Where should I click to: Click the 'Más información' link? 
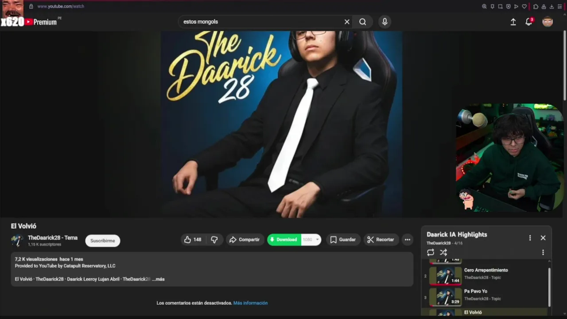click(250, 303)
